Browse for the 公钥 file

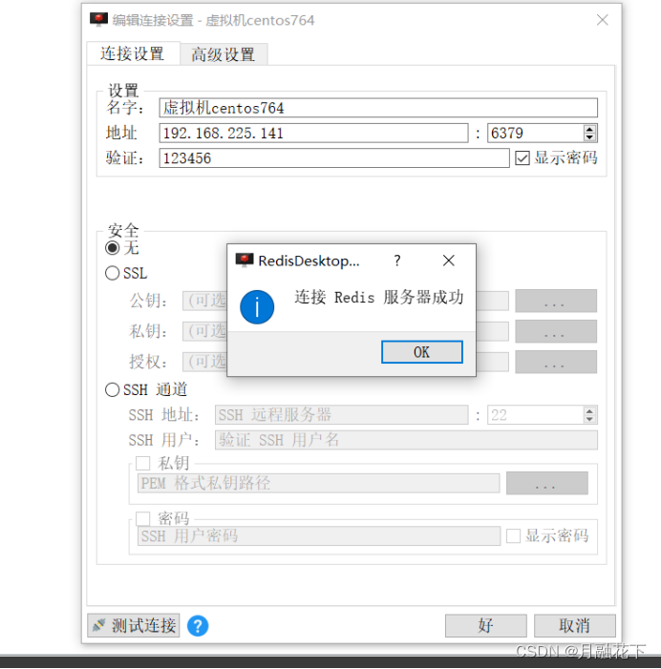(x=556, y=301)
